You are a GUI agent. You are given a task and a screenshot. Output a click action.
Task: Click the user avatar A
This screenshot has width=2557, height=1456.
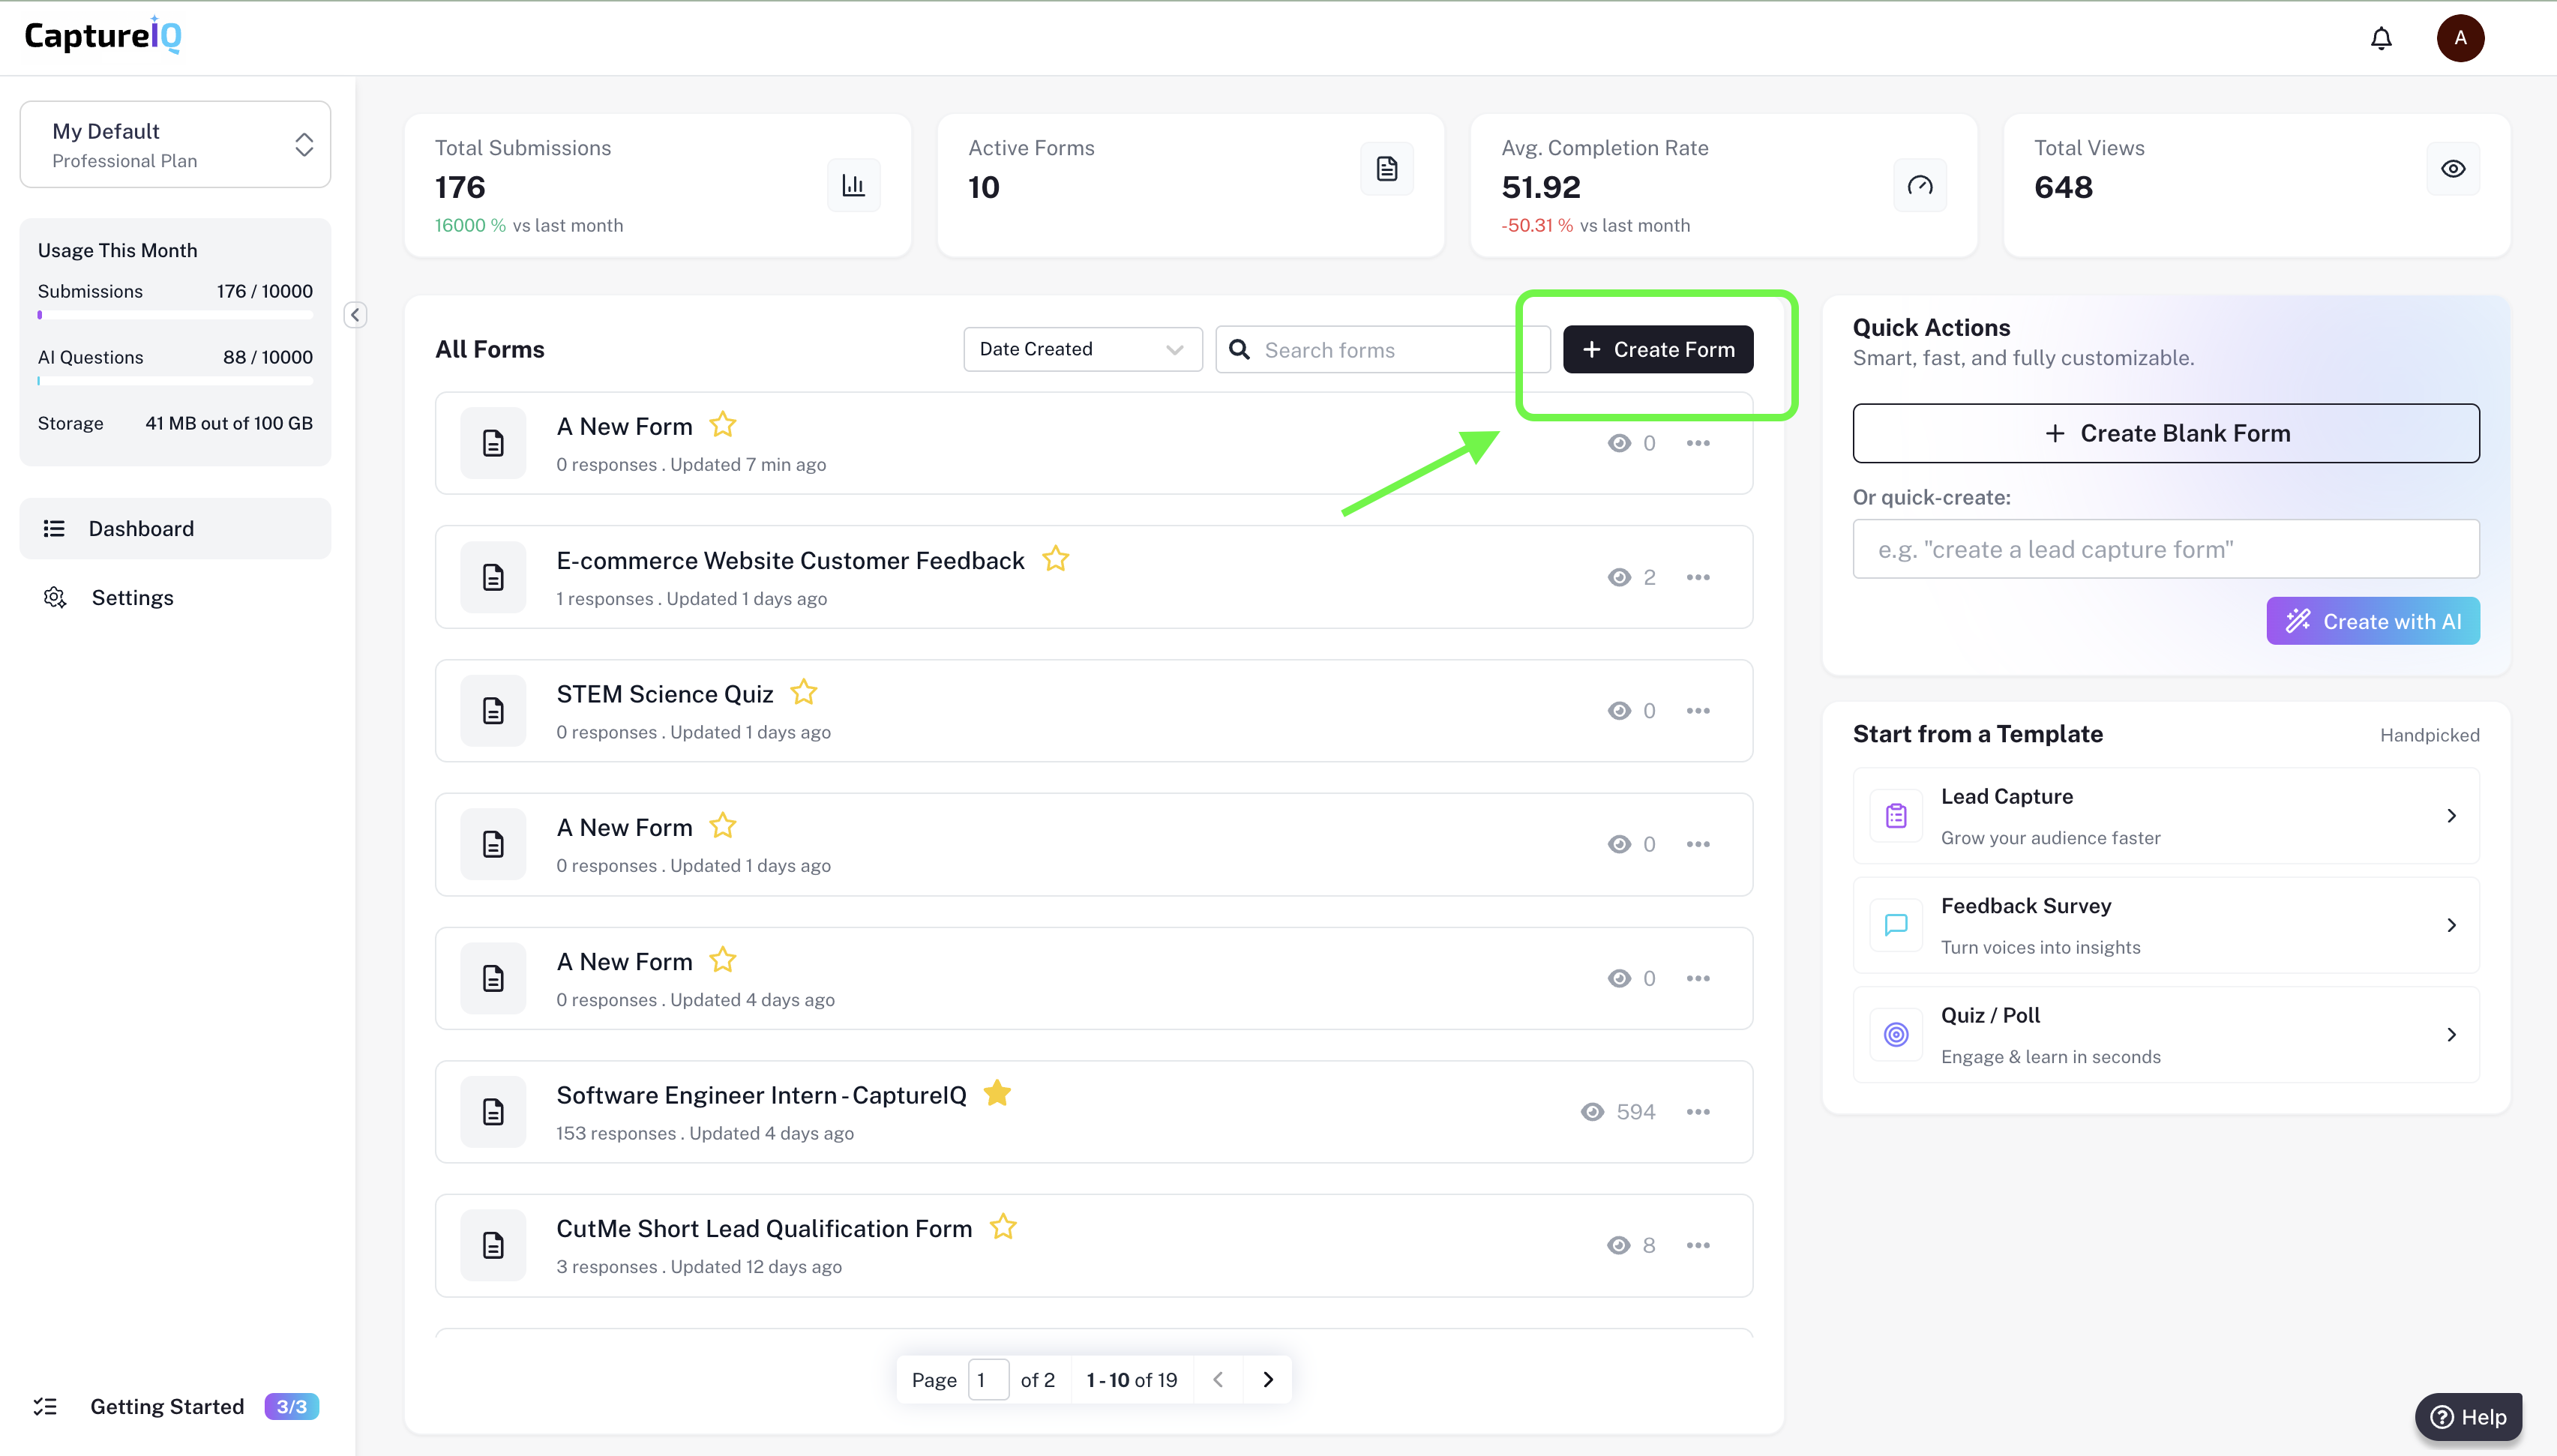coord(2460,38)
